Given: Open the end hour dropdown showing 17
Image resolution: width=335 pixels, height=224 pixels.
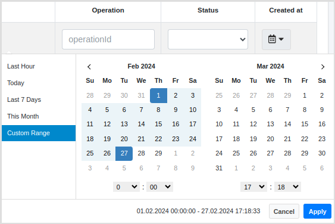Looking at the screenshot, I should [x=253, y=187].
